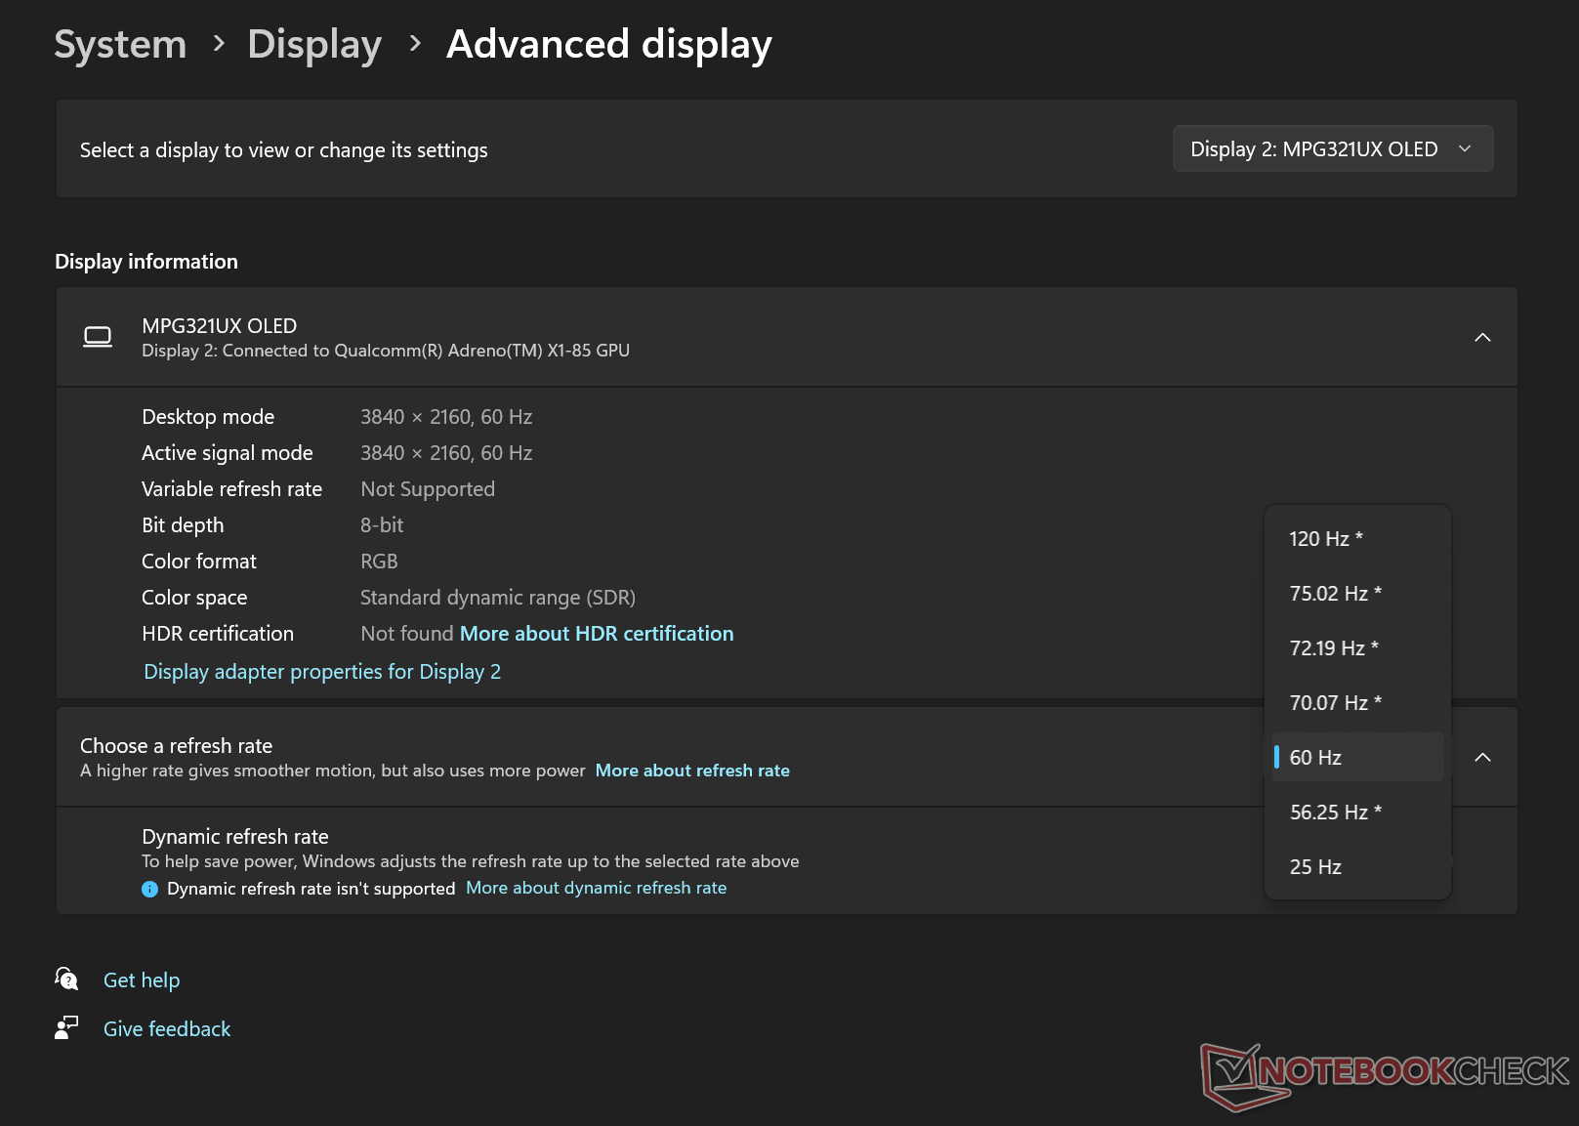Click the Give feedback person icon
Viewport: 1579px width, 1126px height.
[x=66, y=1027]
